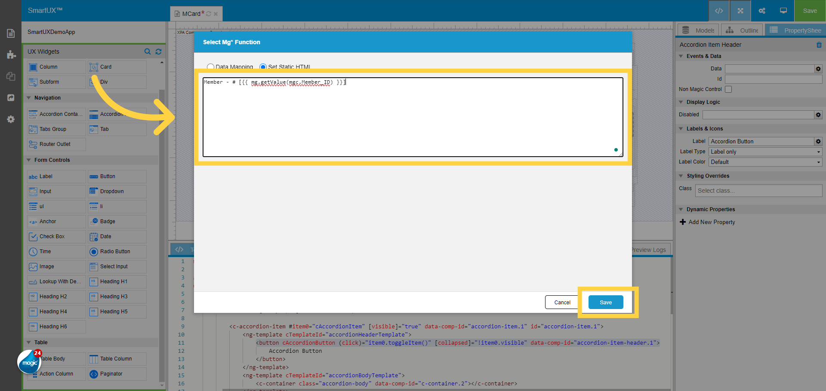The width and height of the screenshot is (826, 391).
Task: Select the Data Mapping radio option
Action: 210,67
